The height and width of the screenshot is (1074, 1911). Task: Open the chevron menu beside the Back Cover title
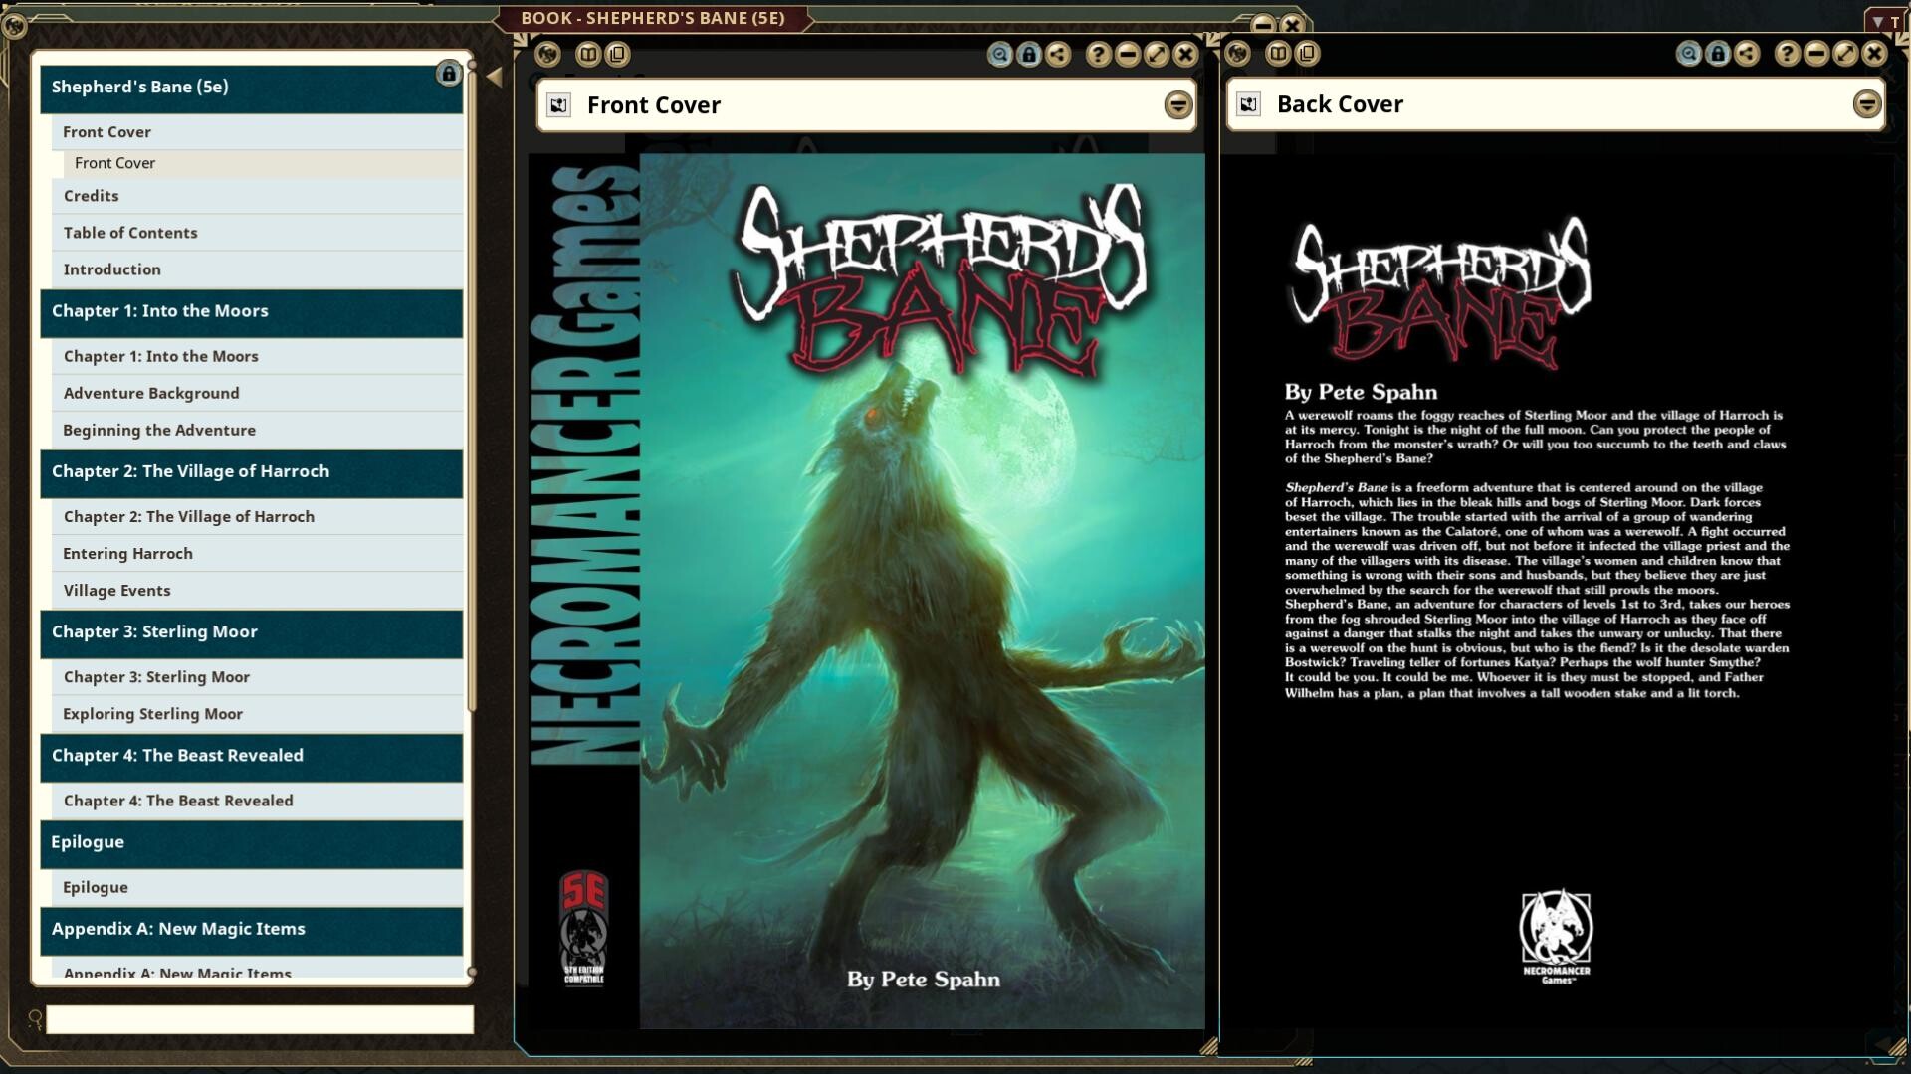[1865, 103]
